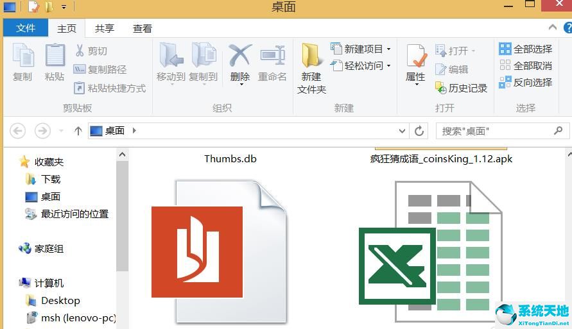Open the blue help question mark
This screenshot has width=572, height=329.
pyautogui.click(x=568, y=28)
